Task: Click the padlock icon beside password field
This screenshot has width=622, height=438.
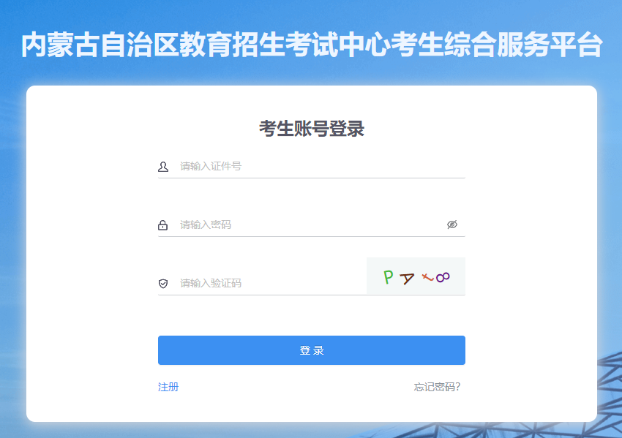Action: tap(163, 225)
